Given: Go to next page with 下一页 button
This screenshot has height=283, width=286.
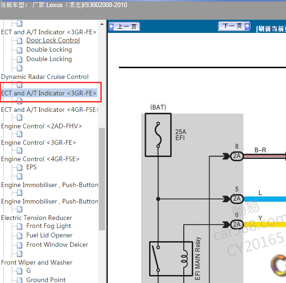Looking at the screenshot, I should tap(234, 26).
